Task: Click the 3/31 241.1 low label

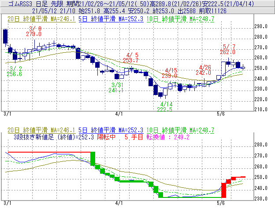Action: point(116,88)
